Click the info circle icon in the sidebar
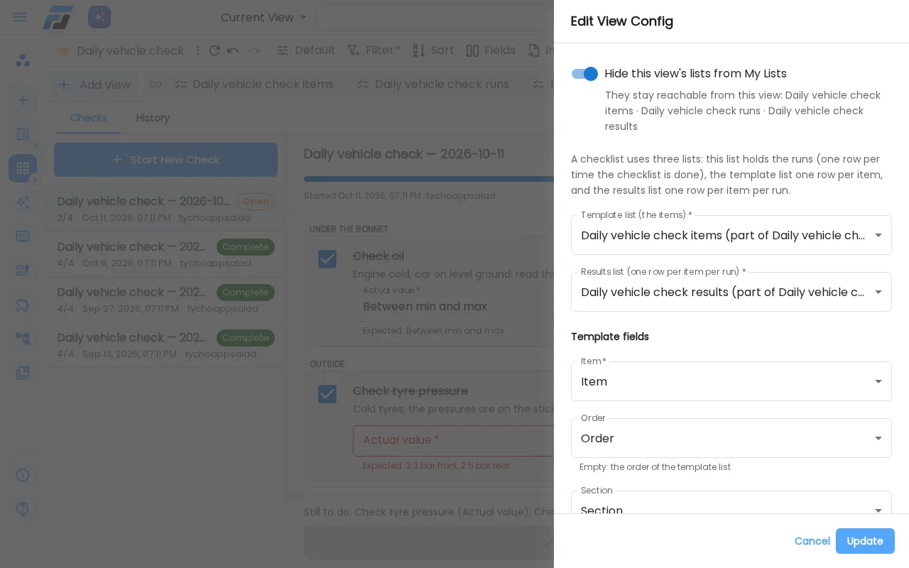Screen dimensions: 909x568 (x=23, y=475)
